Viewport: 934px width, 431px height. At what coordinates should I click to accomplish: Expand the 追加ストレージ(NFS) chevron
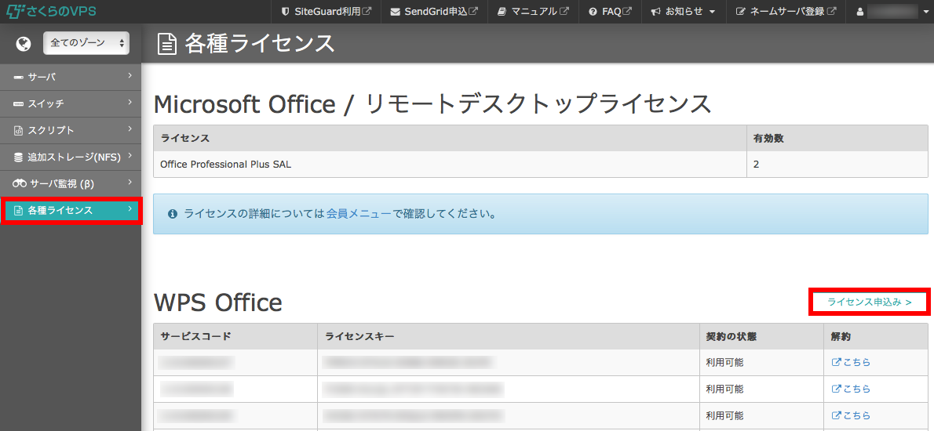coord(130,156)
